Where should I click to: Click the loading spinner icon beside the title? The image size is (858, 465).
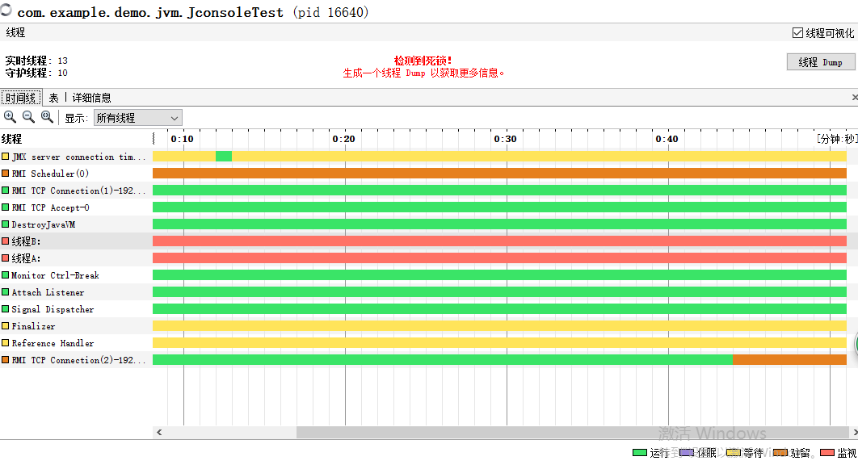6,10
